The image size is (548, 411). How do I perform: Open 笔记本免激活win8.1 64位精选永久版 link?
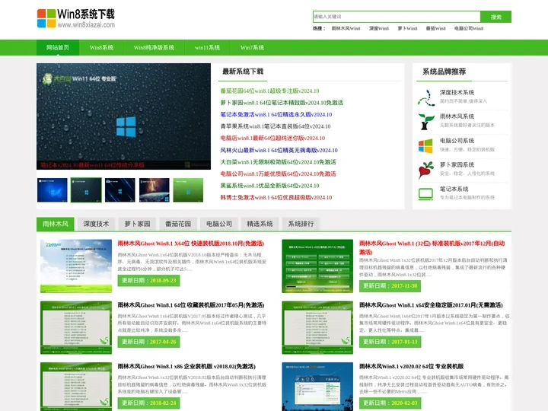(276, 115)
